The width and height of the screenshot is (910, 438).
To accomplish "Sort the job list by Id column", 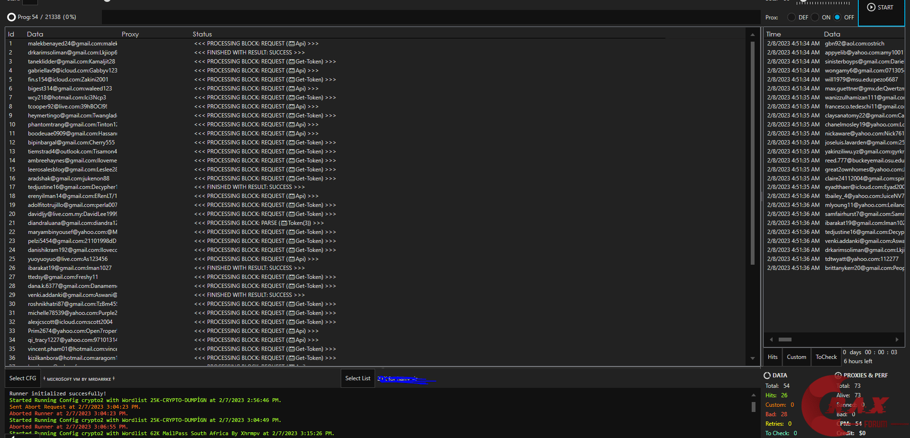I will tap(11, 34).
